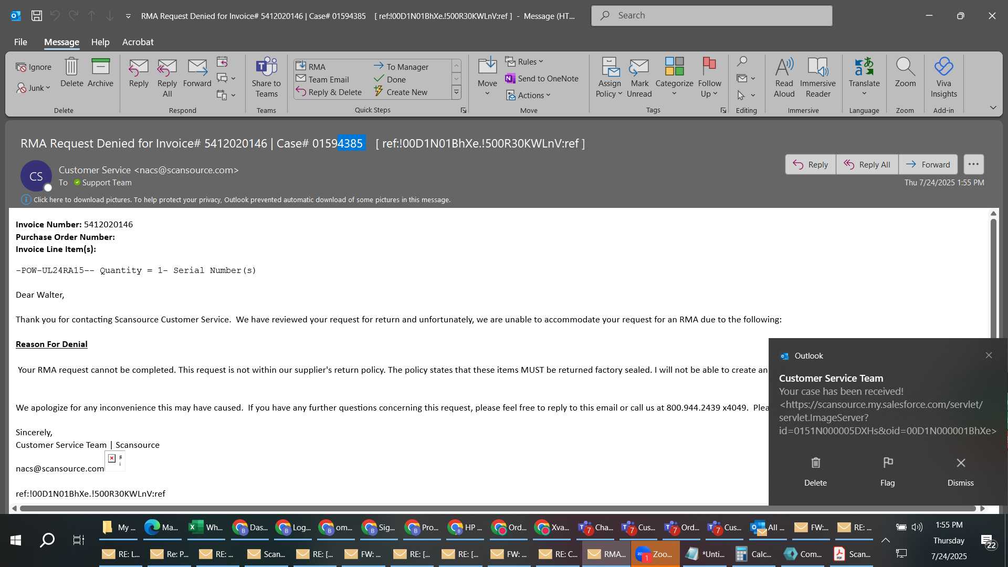
Task: Open Quick Steps dialog launcher
Action: click(463, 110)
